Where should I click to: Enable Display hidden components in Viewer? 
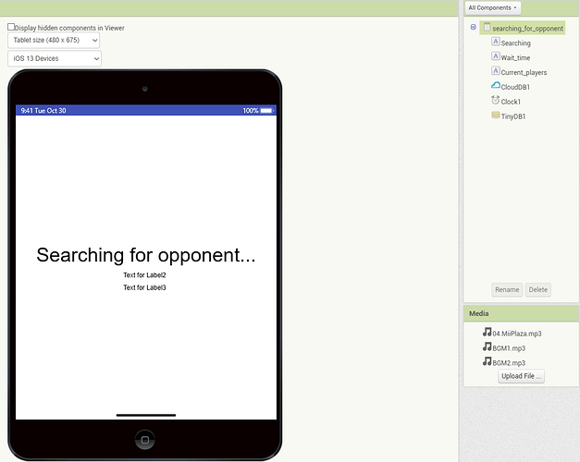[x=11, y=28]
